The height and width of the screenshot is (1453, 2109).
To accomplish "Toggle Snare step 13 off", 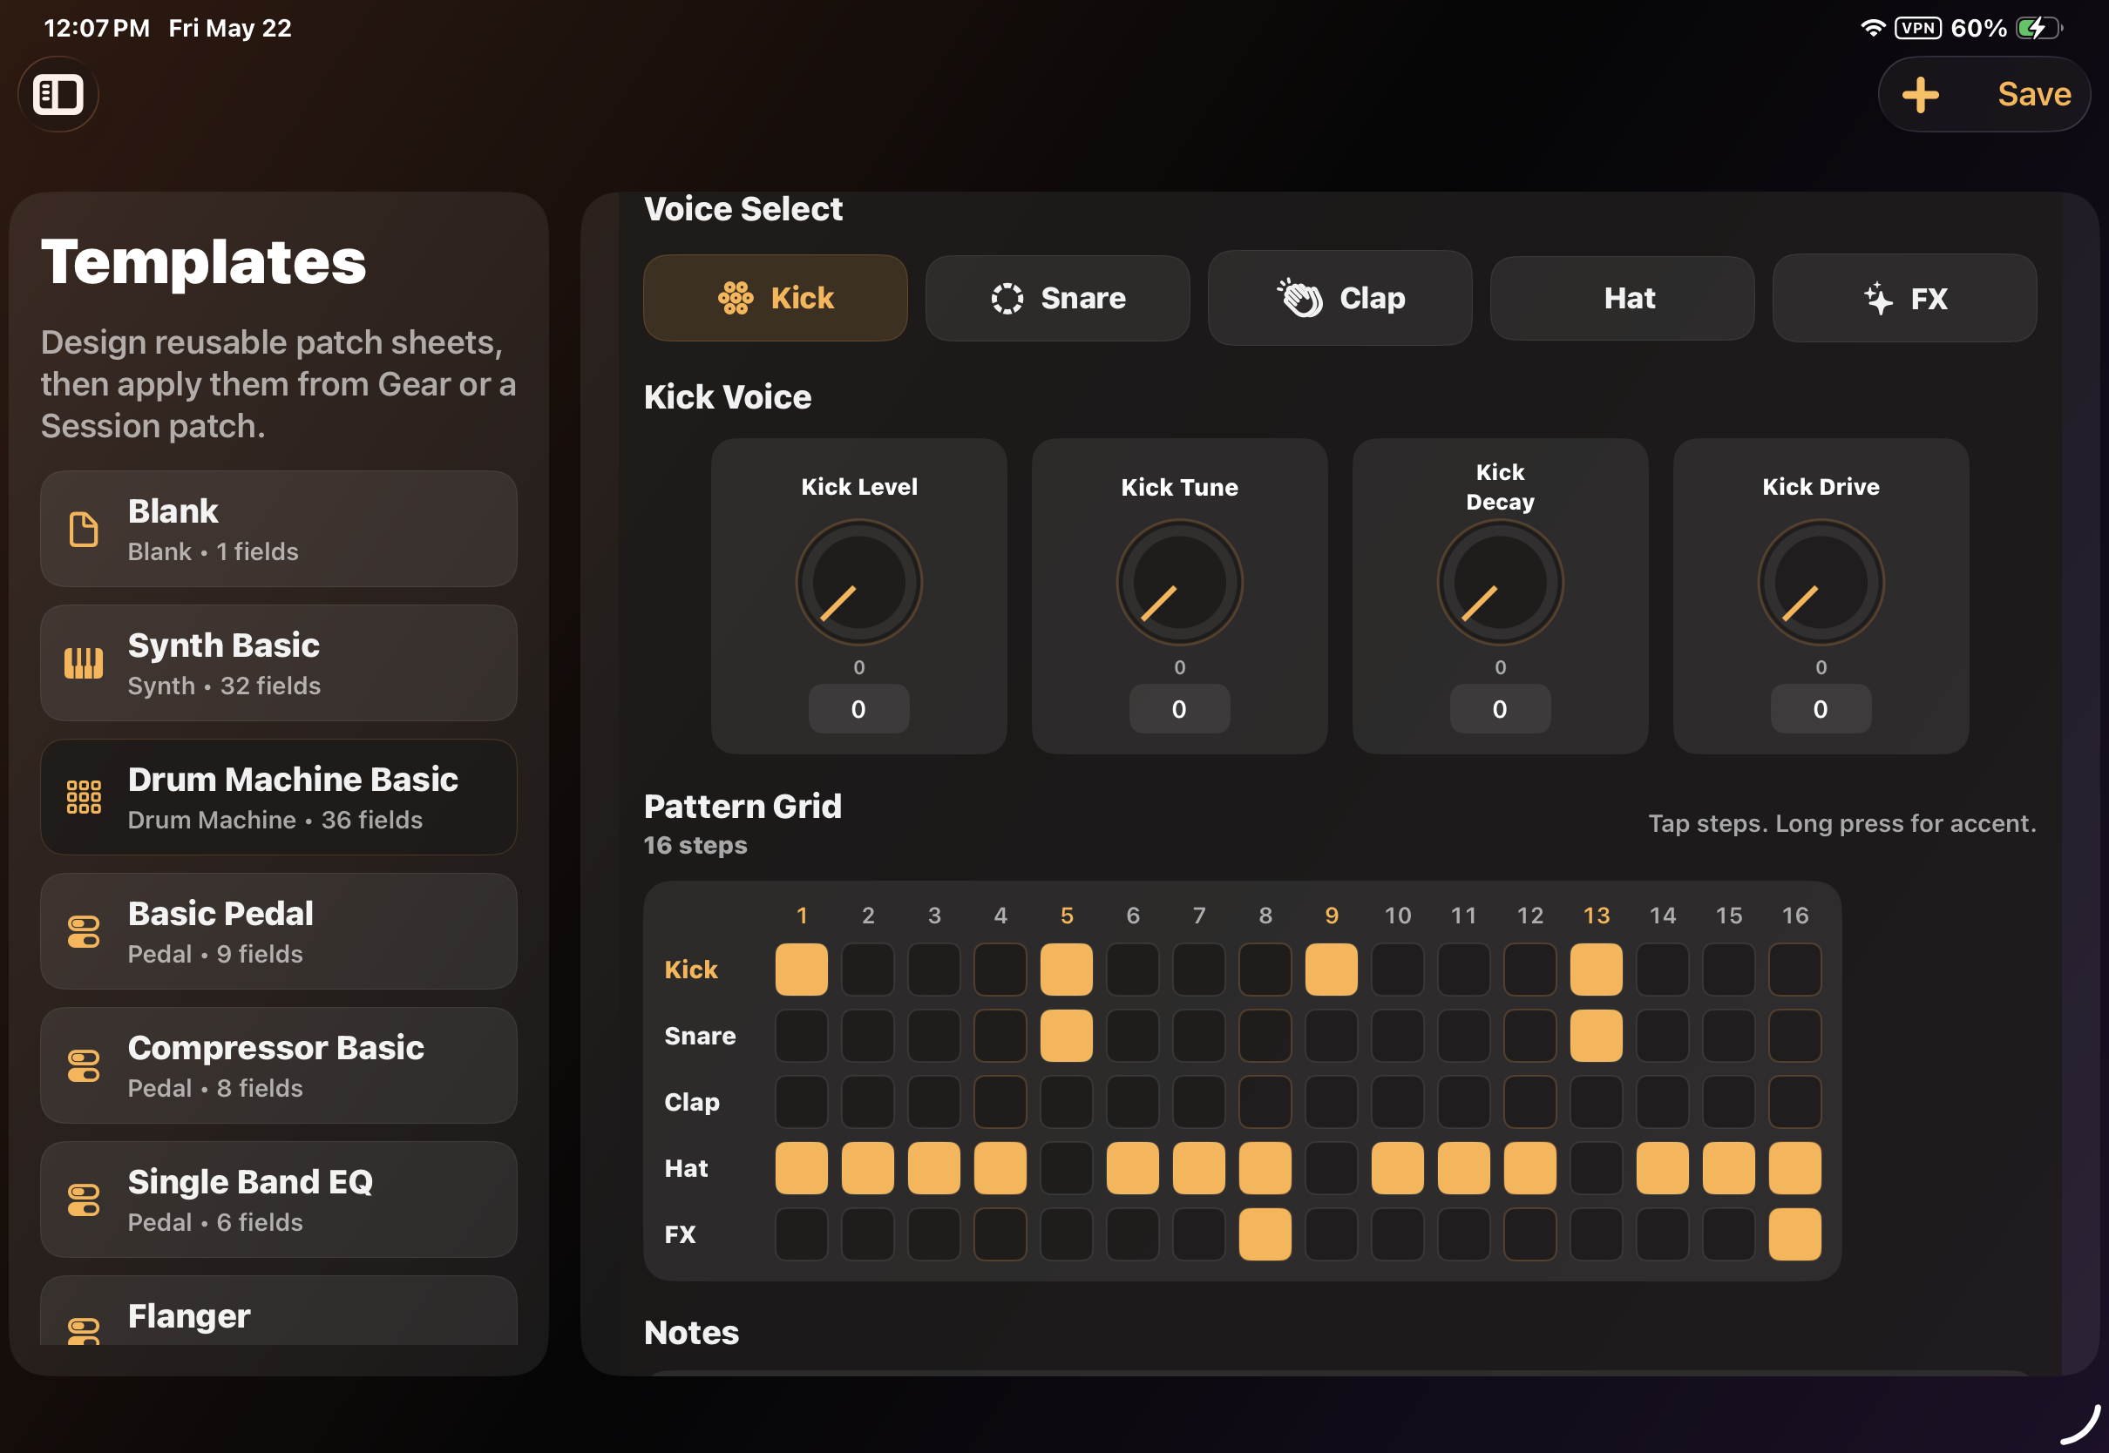I will (x=1597, y=1036).
